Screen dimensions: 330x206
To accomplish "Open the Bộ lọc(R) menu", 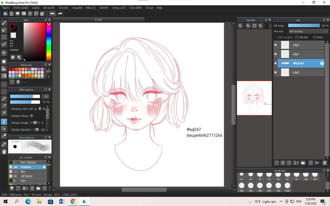I will (x=49, y=8).
